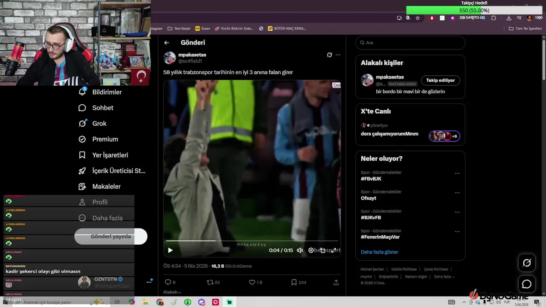Join the ders çalışamıyorumMmm live space

(x=389, y=134)
